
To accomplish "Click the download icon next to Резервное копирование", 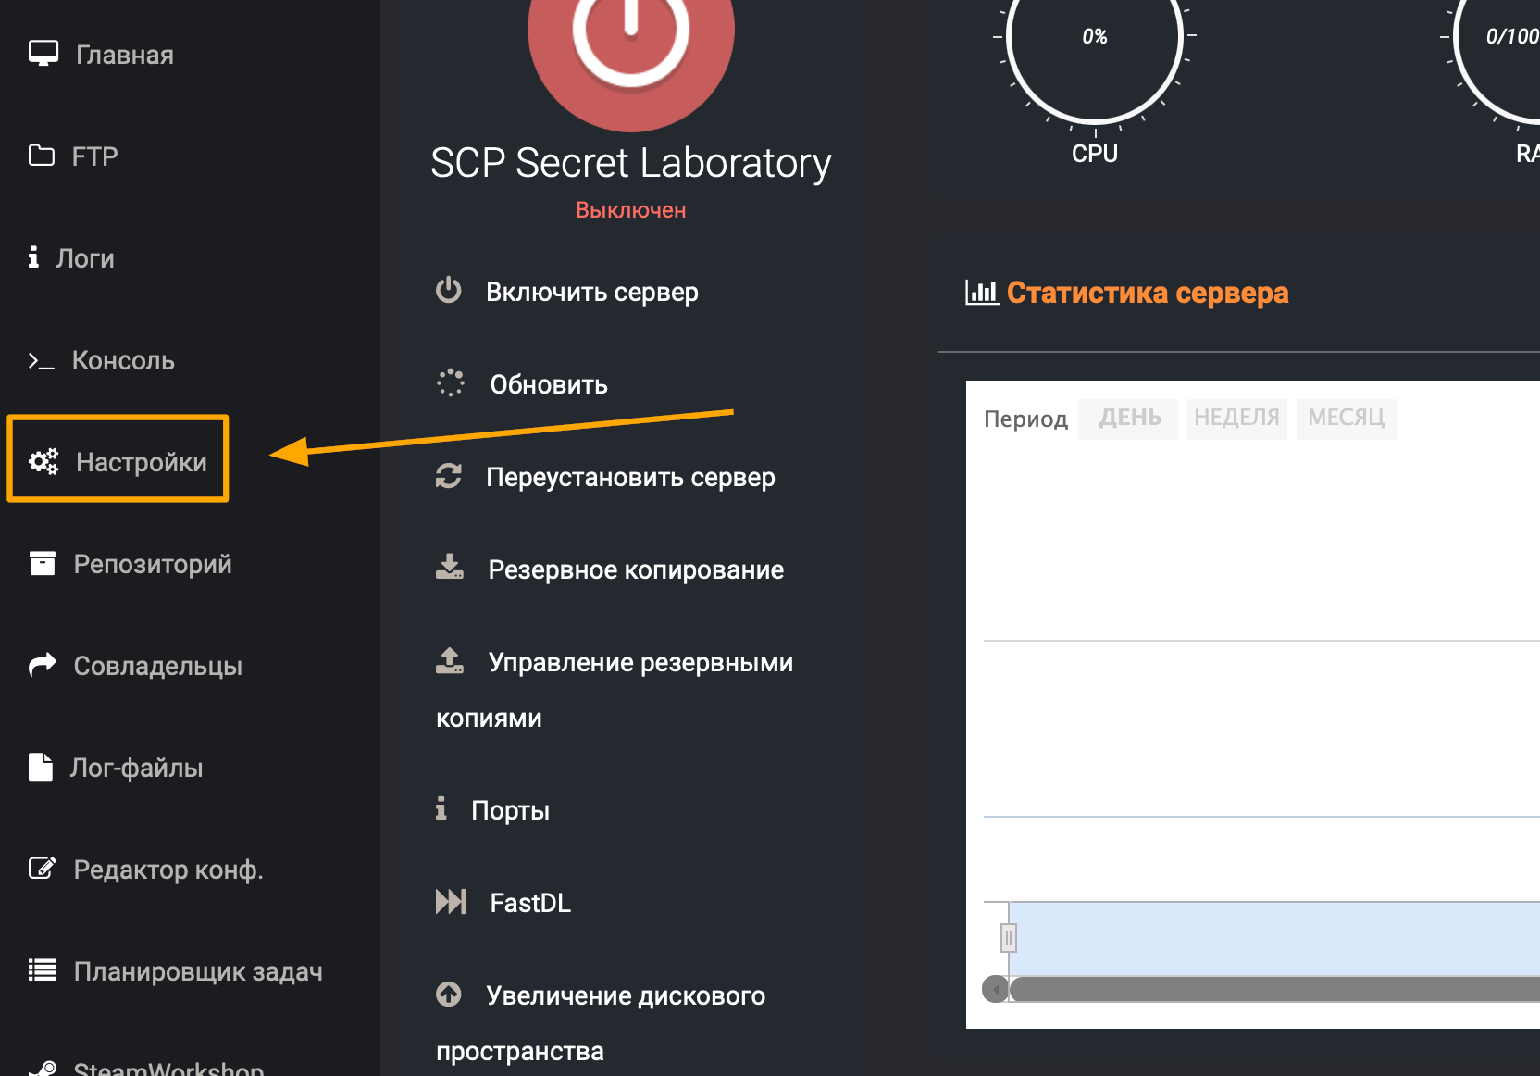I will click(x=450, y=568).
